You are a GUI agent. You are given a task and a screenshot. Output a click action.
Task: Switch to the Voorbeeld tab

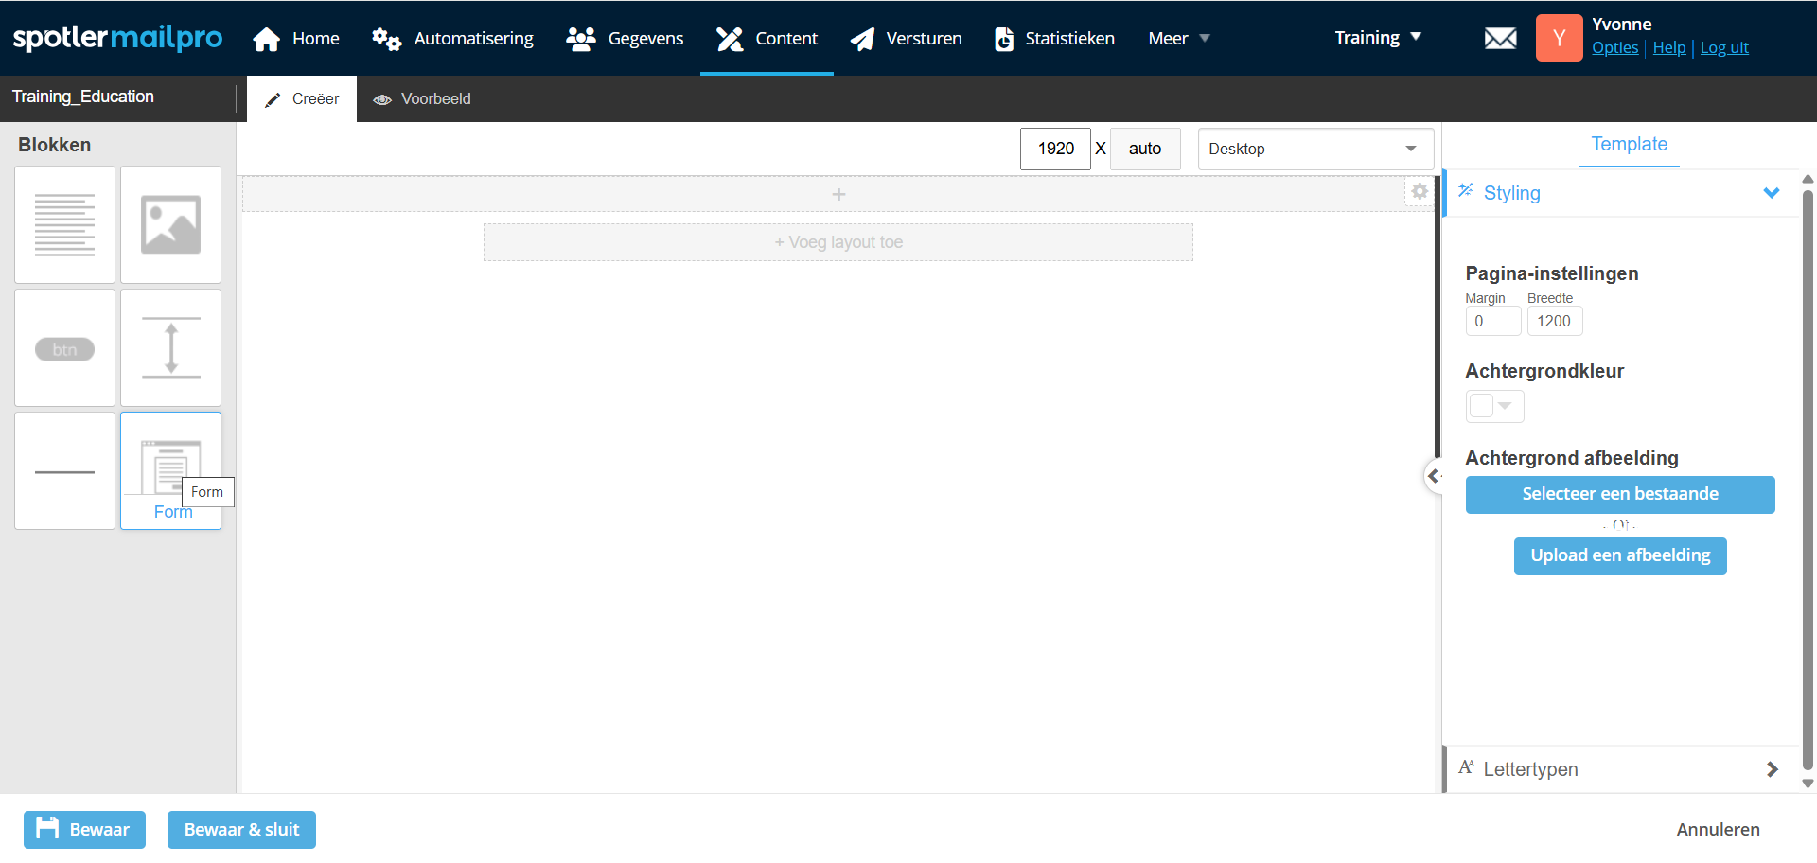(422, 99)
